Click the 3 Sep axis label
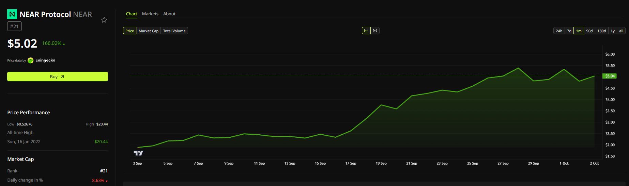The width and height of the screenshot is (629, 186). (x=137, y=164)
